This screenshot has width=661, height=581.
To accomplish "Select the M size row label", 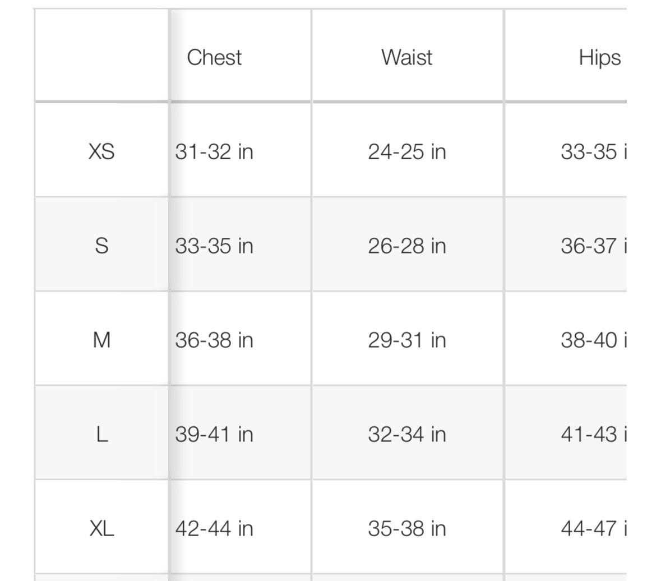I will point(101,340).
